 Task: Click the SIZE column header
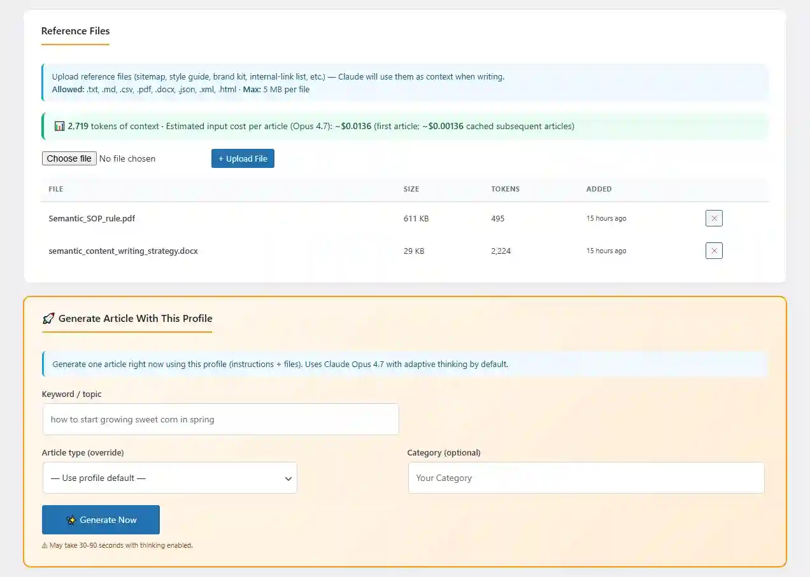(411, 189)
